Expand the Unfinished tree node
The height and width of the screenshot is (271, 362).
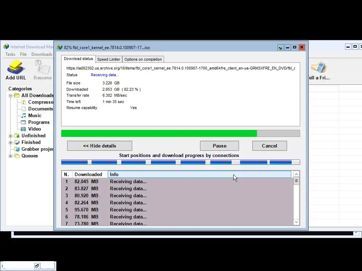coord(10,136)
